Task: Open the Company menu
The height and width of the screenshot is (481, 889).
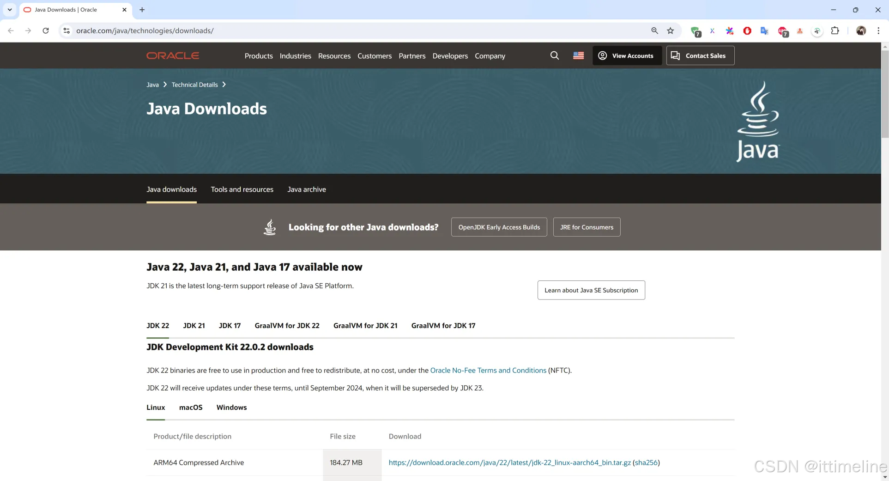Action: click(x=490, y=56)
